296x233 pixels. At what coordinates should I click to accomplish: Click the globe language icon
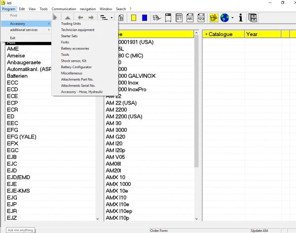click(224, 18)
